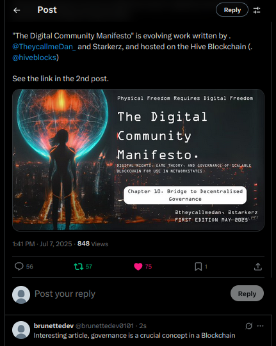The width and height of the screenshot is (276, 346).
Task: Open Grok action on brunettedev's reply
Action: point(249,326)
